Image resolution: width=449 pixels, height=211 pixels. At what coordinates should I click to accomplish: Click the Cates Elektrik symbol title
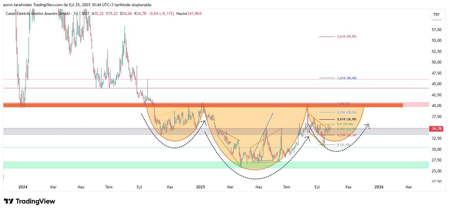click(x=38, y=14)
